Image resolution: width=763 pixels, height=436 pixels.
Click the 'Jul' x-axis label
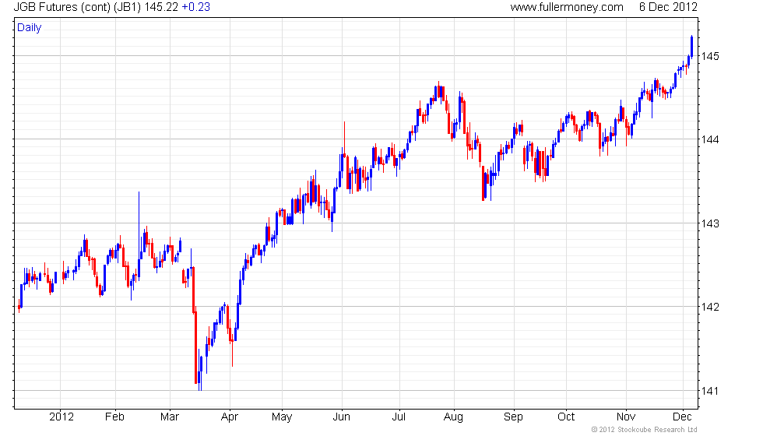coord(399,417)
